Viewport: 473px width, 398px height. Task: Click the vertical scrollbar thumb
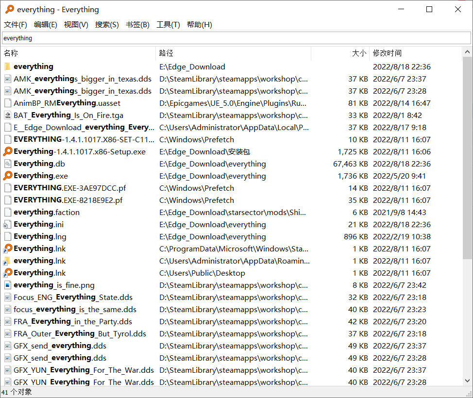coord(467,158)
